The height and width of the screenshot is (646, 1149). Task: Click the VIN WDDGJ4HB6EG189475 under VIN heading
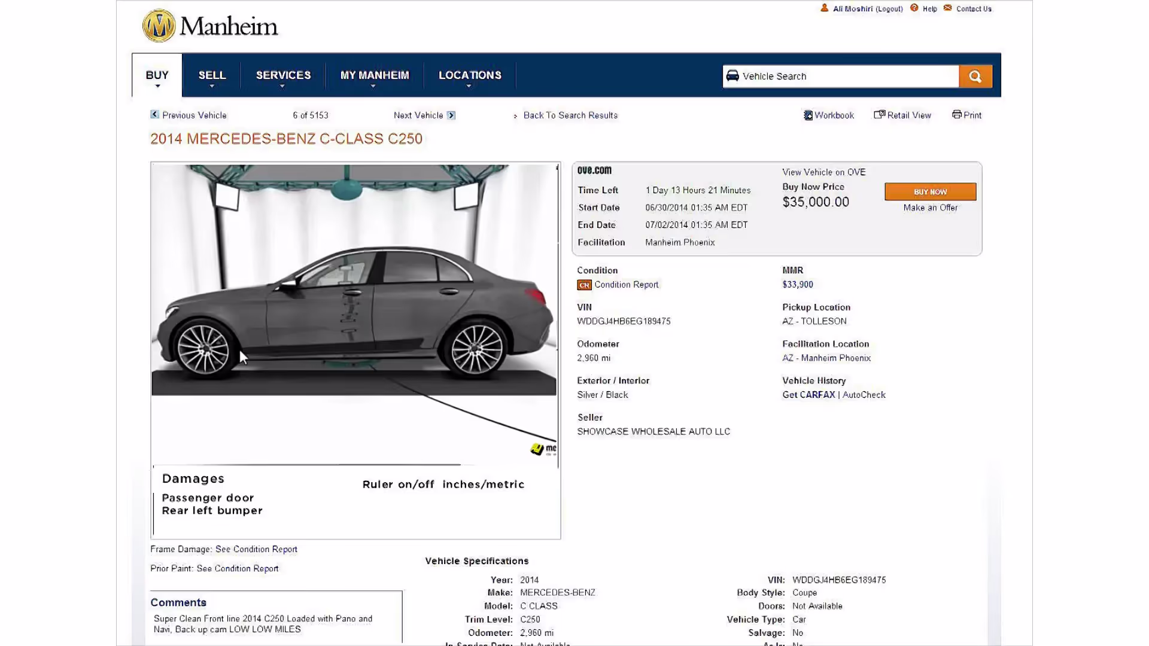pos(624,322)
